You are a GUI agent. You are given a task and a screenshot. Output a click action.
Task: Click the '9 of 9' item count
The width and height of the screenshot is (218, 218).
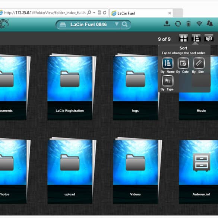click(164, 39)
